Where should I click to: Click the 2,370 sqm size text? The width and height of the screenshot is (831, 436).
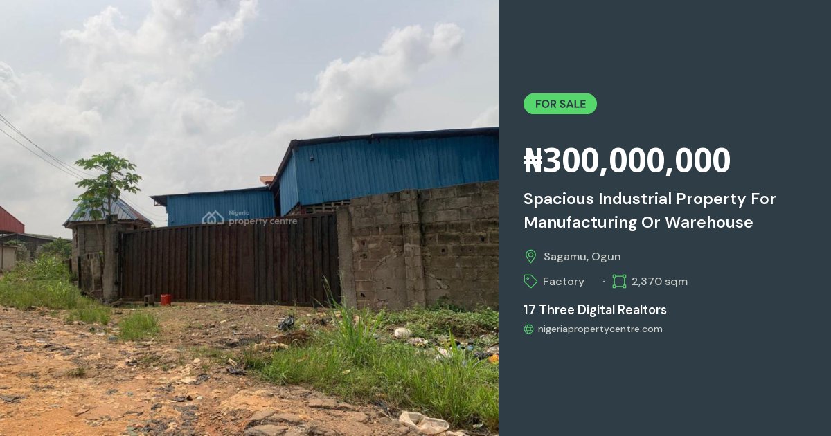pos(659,282)
